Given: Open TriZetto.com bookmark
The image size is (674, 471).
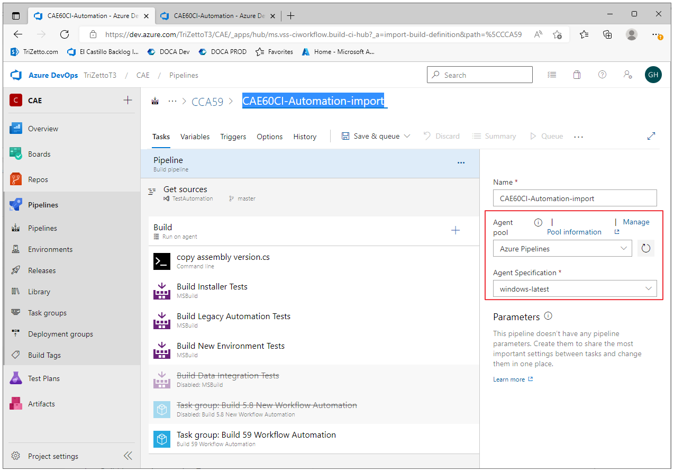Looking at the screenshot, I should (34, 52).
